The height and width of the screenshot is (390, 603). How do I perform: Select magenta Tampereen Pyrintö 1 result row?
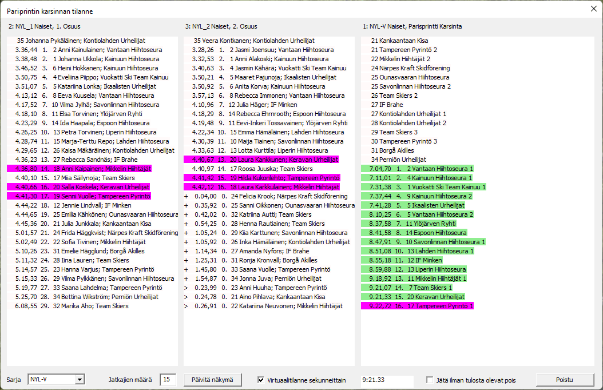420,306
